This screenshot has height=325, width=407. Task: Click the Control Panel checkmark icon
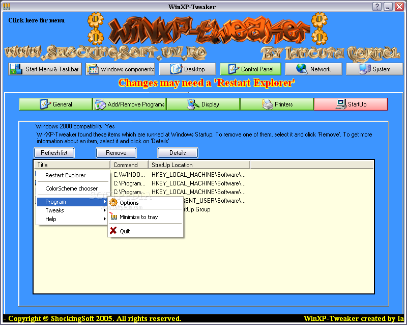coord(233,69)
